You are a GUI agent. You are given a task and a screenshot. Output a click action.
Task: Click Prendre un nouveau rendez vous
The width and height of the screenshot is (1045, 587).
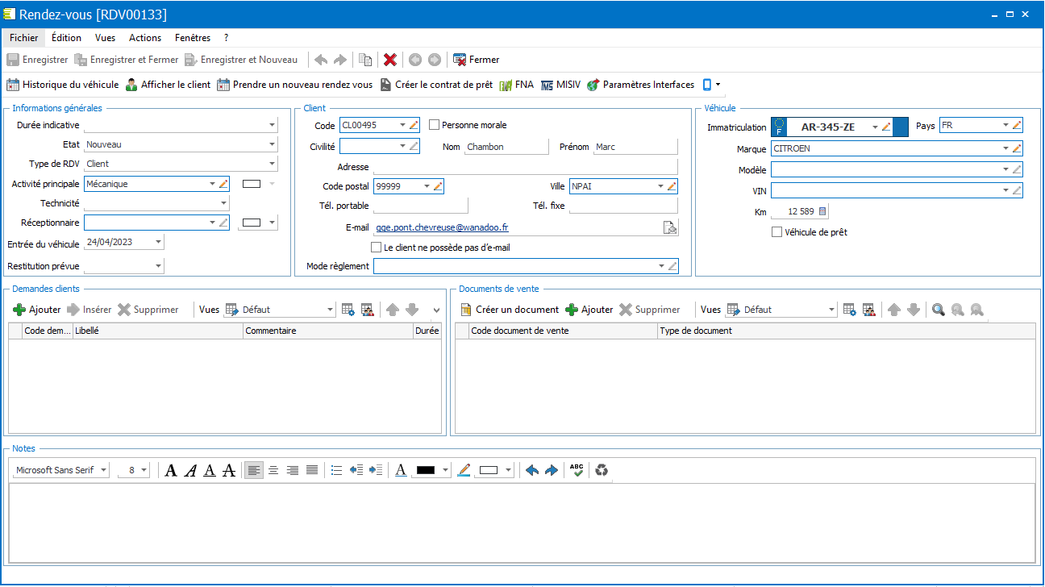294,85
